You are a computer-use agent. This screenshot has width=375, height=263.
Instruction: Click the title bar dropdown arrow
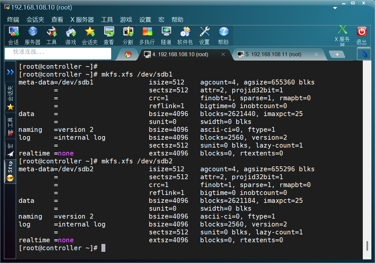tap(335, 8)
